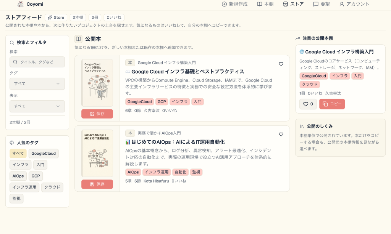Select the AIOps popular tag chip

point(18,176)
